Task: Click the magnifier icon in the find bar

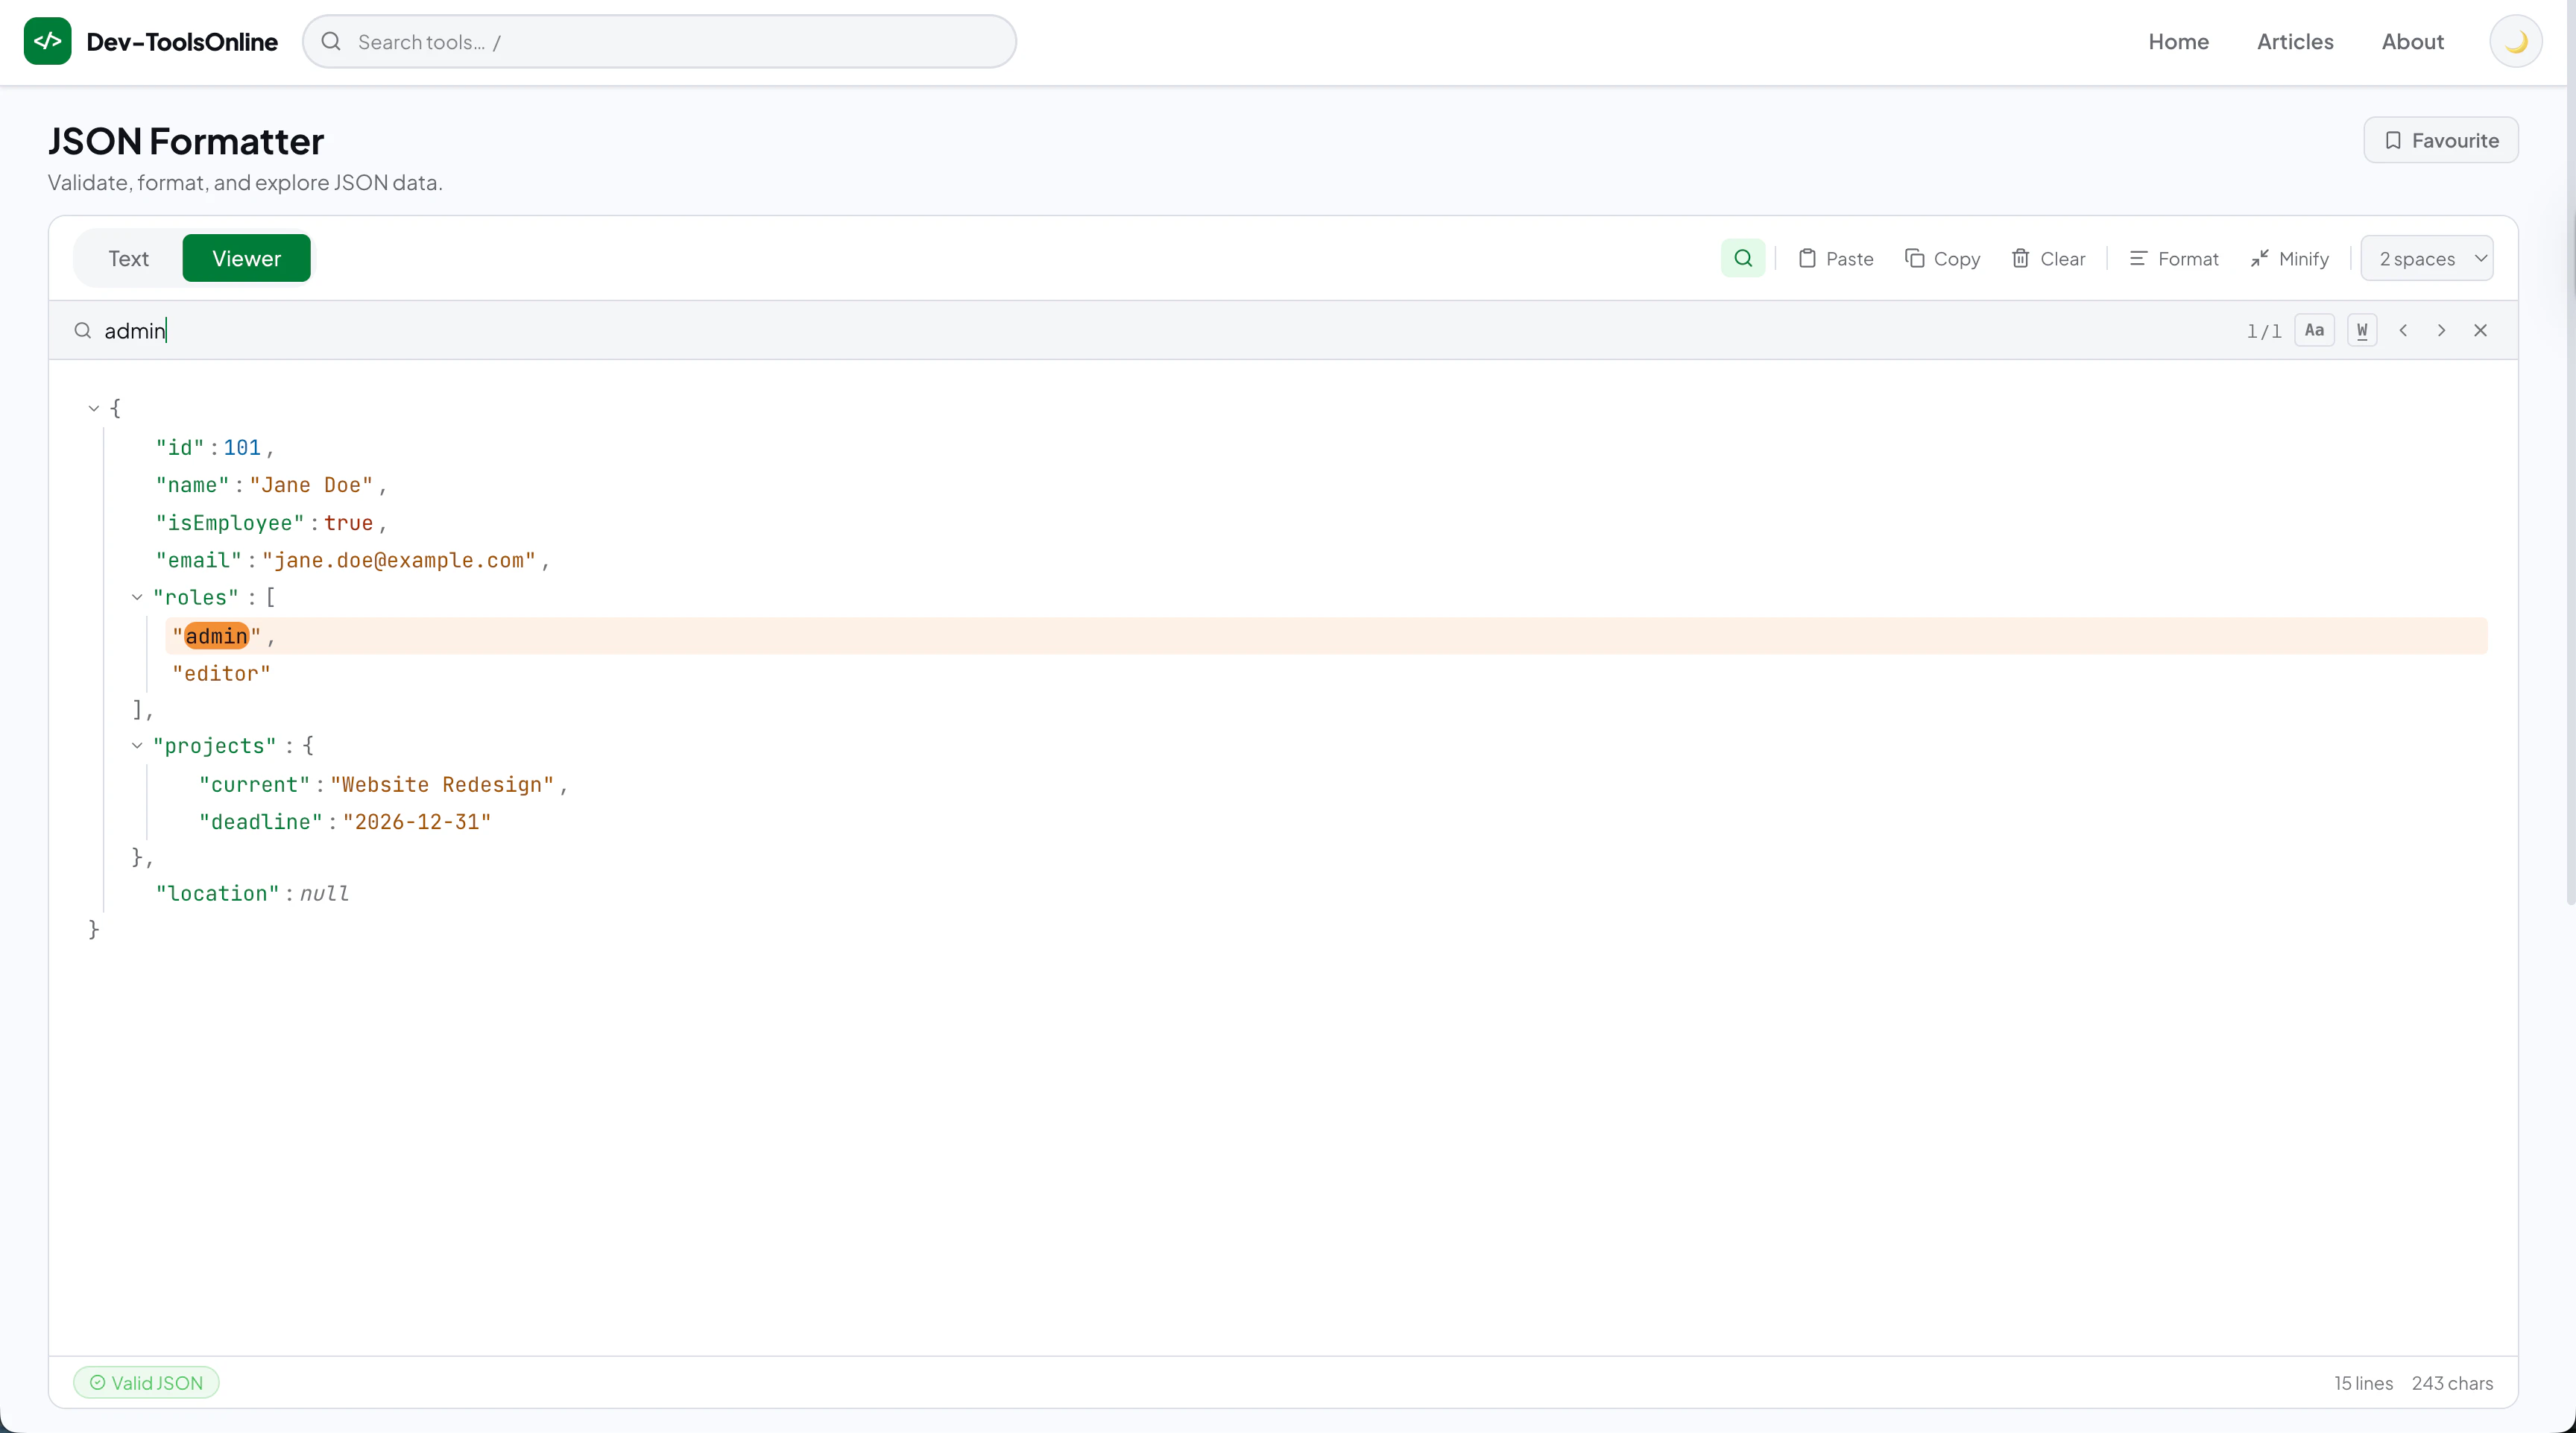Action: coord(83,330)
